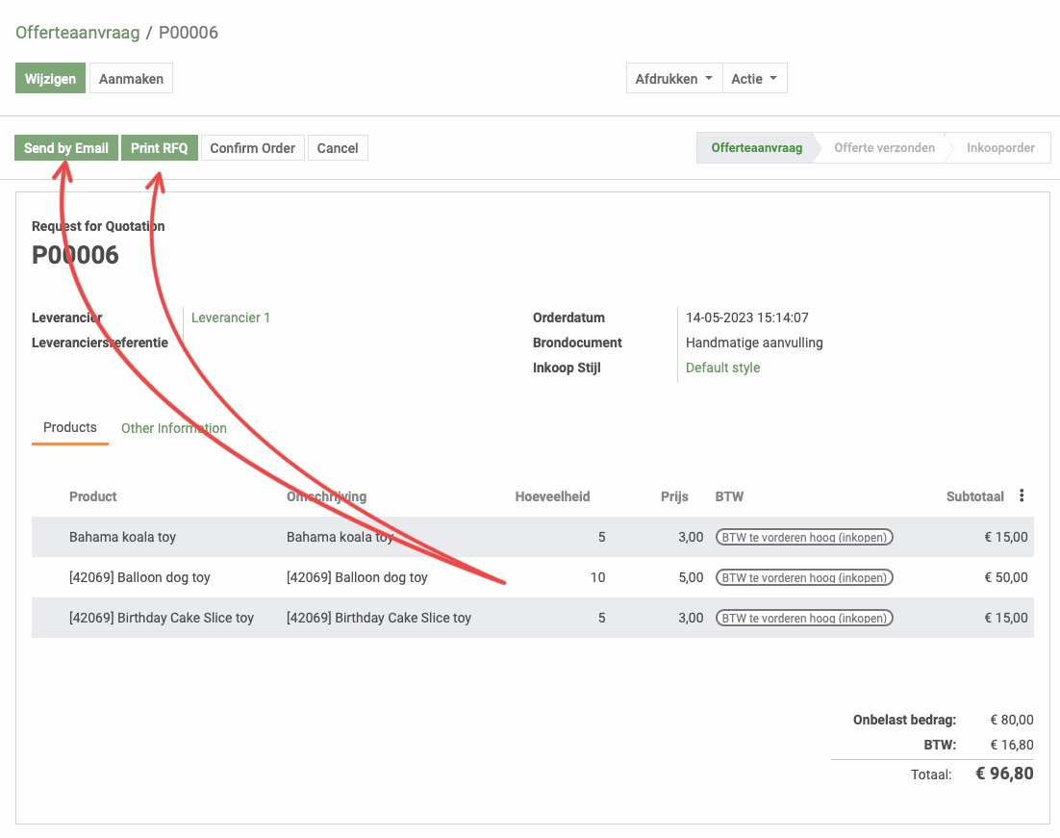
Task: Open the Default style link
Action: 722,368
